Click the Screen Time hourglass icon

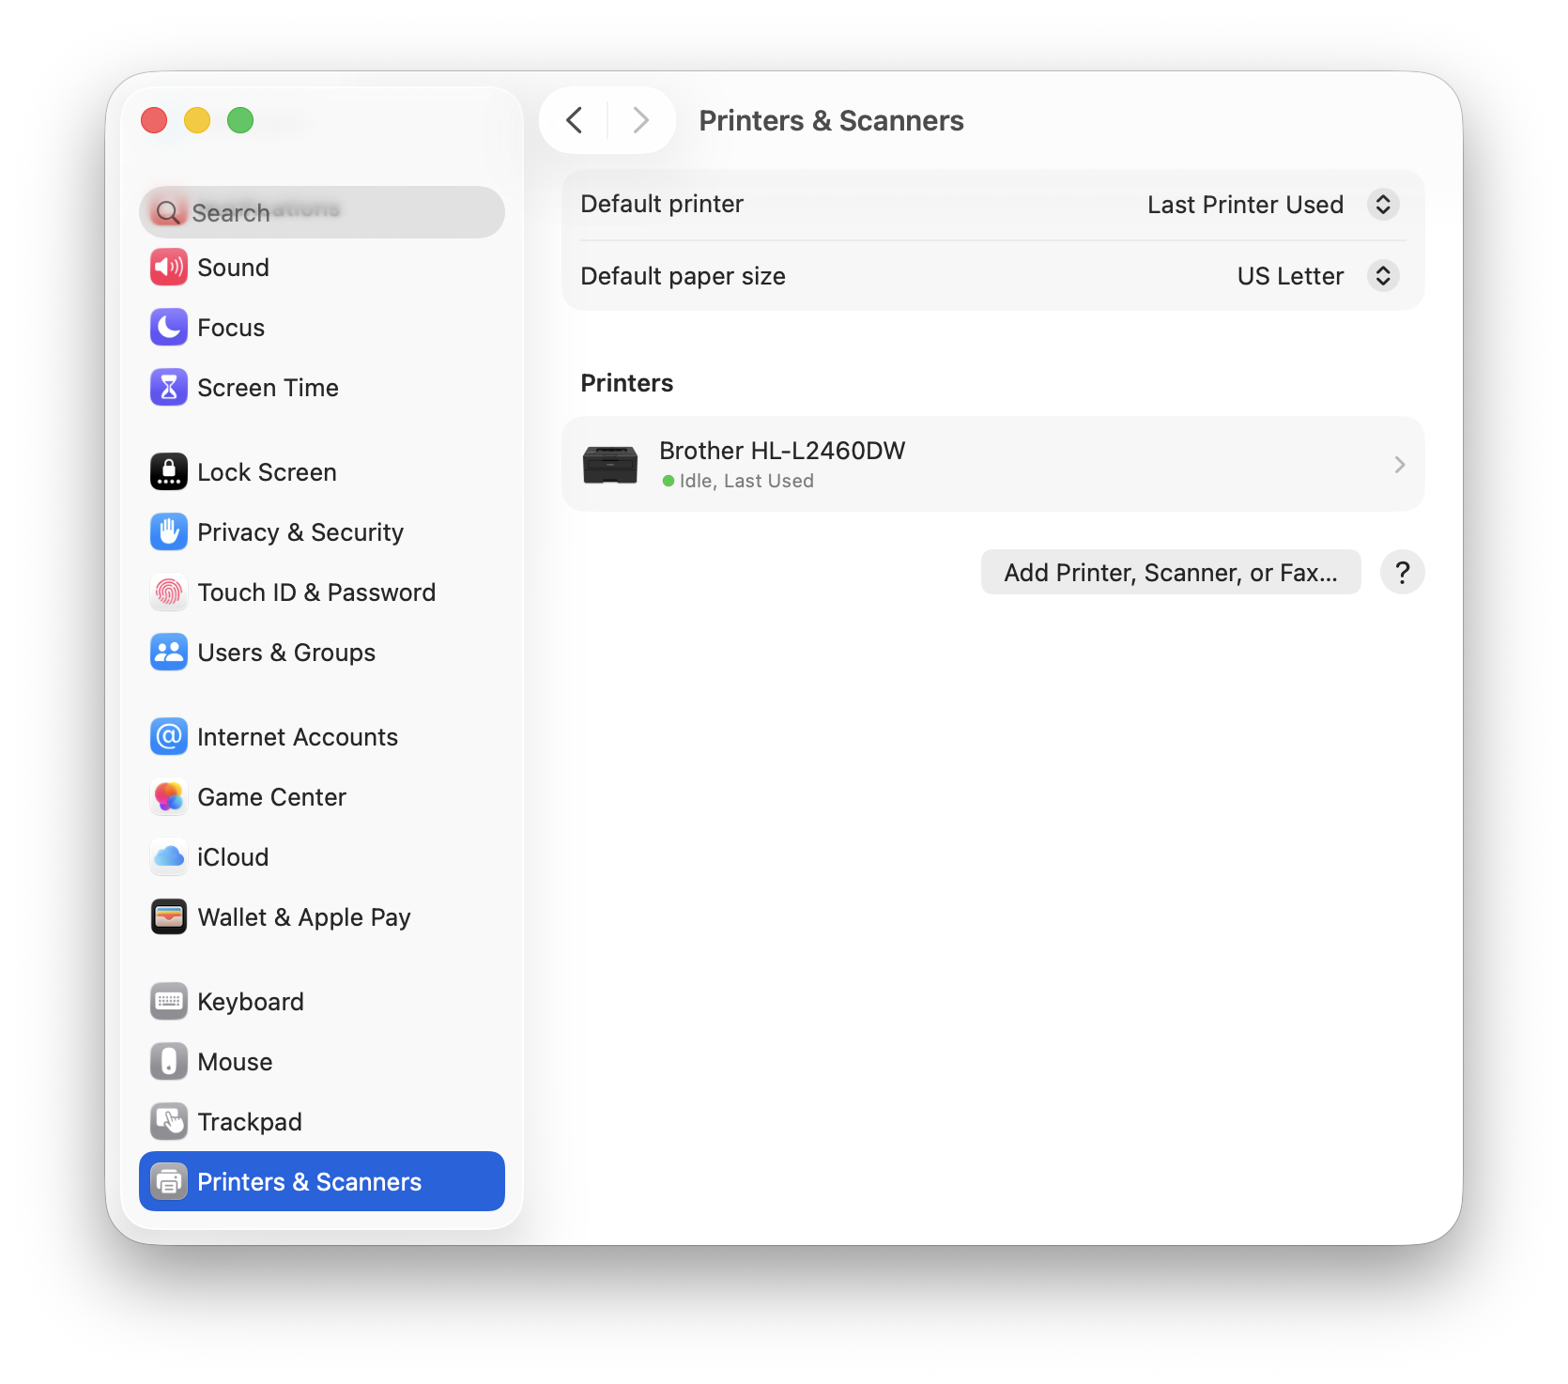click(169, 388)
